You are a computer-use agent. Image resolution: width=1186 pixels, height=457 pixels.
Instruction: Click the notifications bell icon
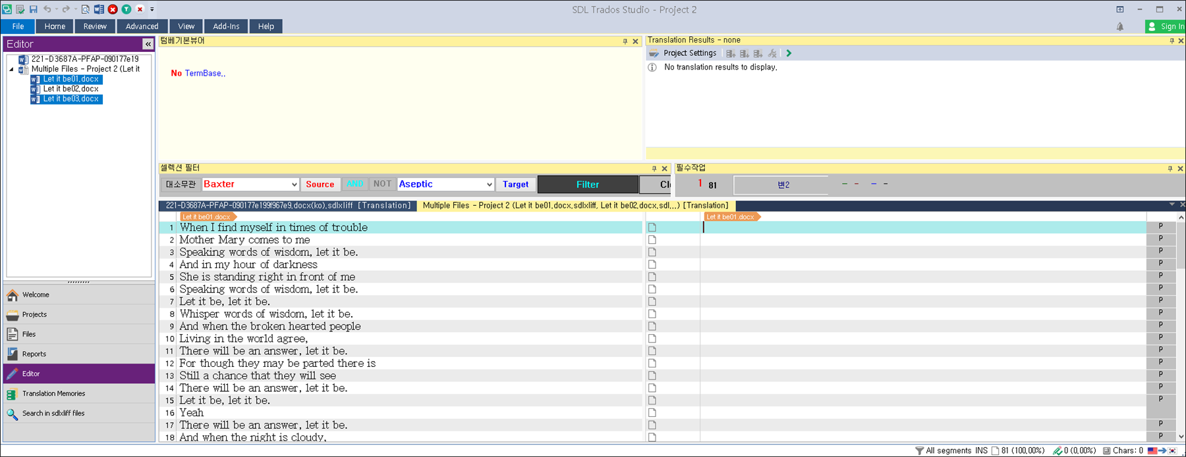coord(1120,26)
